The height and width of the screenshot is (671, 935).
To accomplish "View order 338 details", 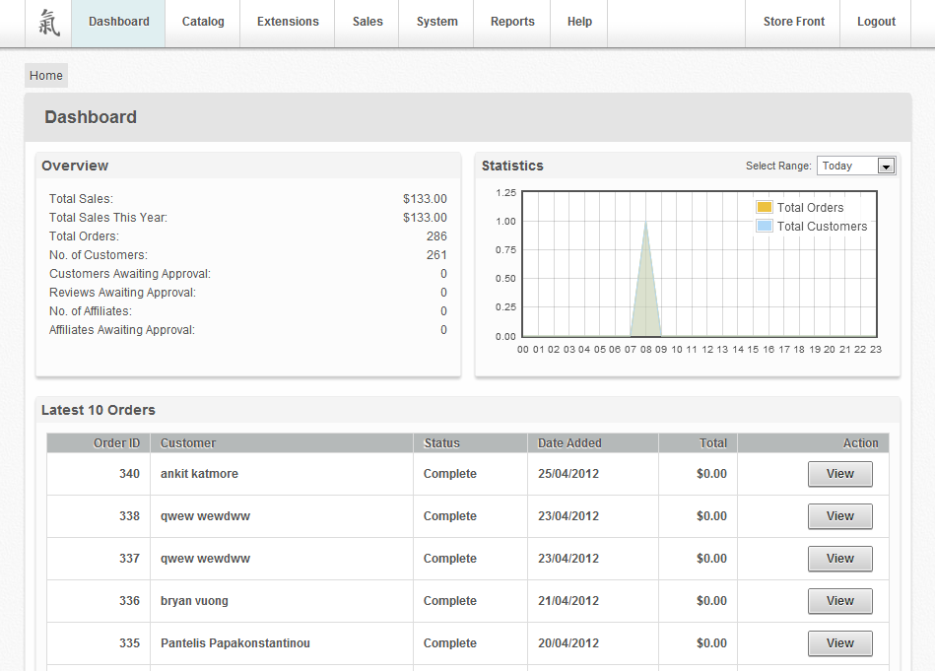I will point(839,516).
